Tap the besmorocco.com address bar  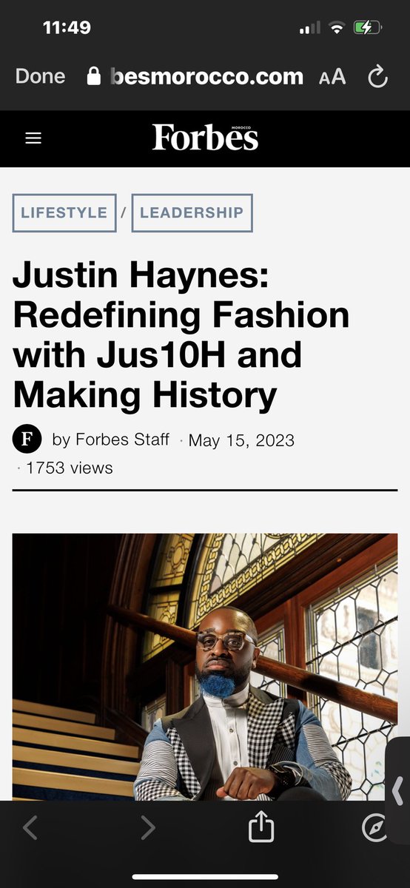point(206,76)
